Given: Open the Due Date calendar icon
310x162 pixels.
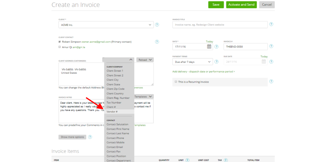Looking at the screenshot, I should tap(264, 62).
